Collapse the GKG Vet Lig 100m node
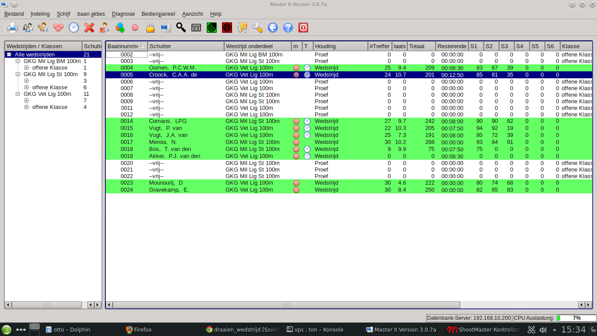 (x=18, y=94)
